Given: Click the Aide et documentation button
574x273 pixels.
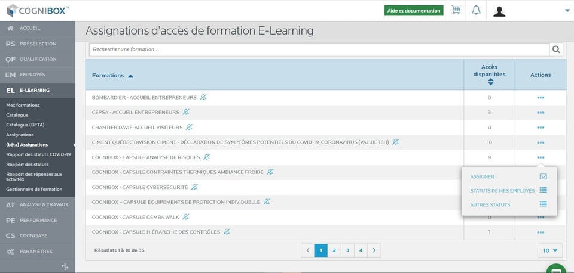Looking at the screenshot, I should pyautogui.click(x=414, y=11).
